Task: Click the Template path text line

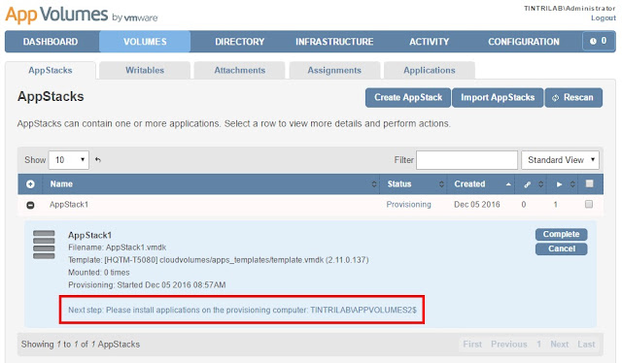Action: pos(218,260)
